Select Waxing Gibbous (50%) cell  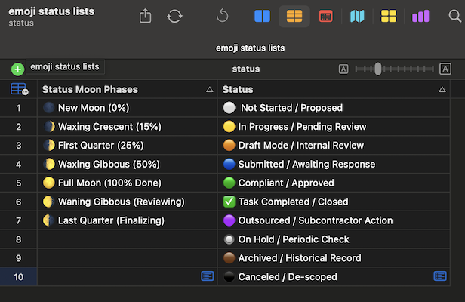[x=128, y=164]
